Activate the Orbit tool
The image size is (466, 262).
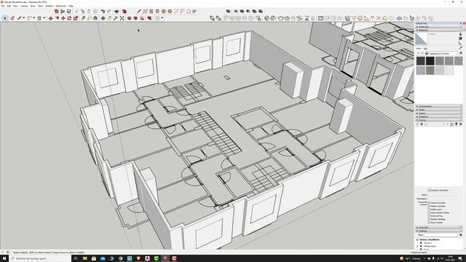(x=103, y=18)
